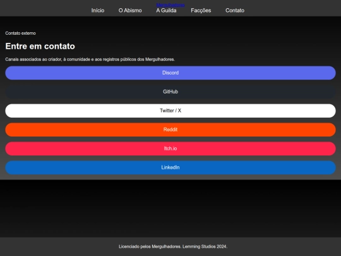Screen dimensions: 341x256
Task: Go to the Inicio page
Action: click(98, 11)
